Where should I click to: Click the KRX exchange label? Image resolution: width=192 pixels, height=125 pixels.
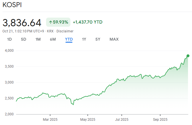pyautogui.click(x=50, y=31)
